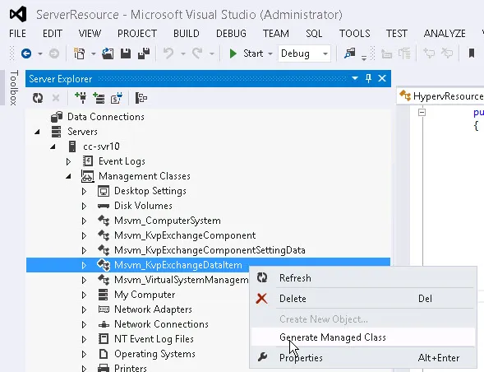This screenshot has height=372, width=484.
Task: Click Connect to Server icon
Action: point(99,98)
